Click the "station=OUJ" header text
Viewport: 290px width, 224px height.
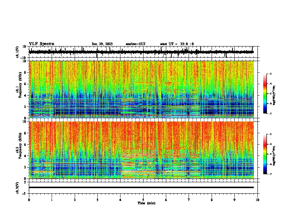pos(135,44)
